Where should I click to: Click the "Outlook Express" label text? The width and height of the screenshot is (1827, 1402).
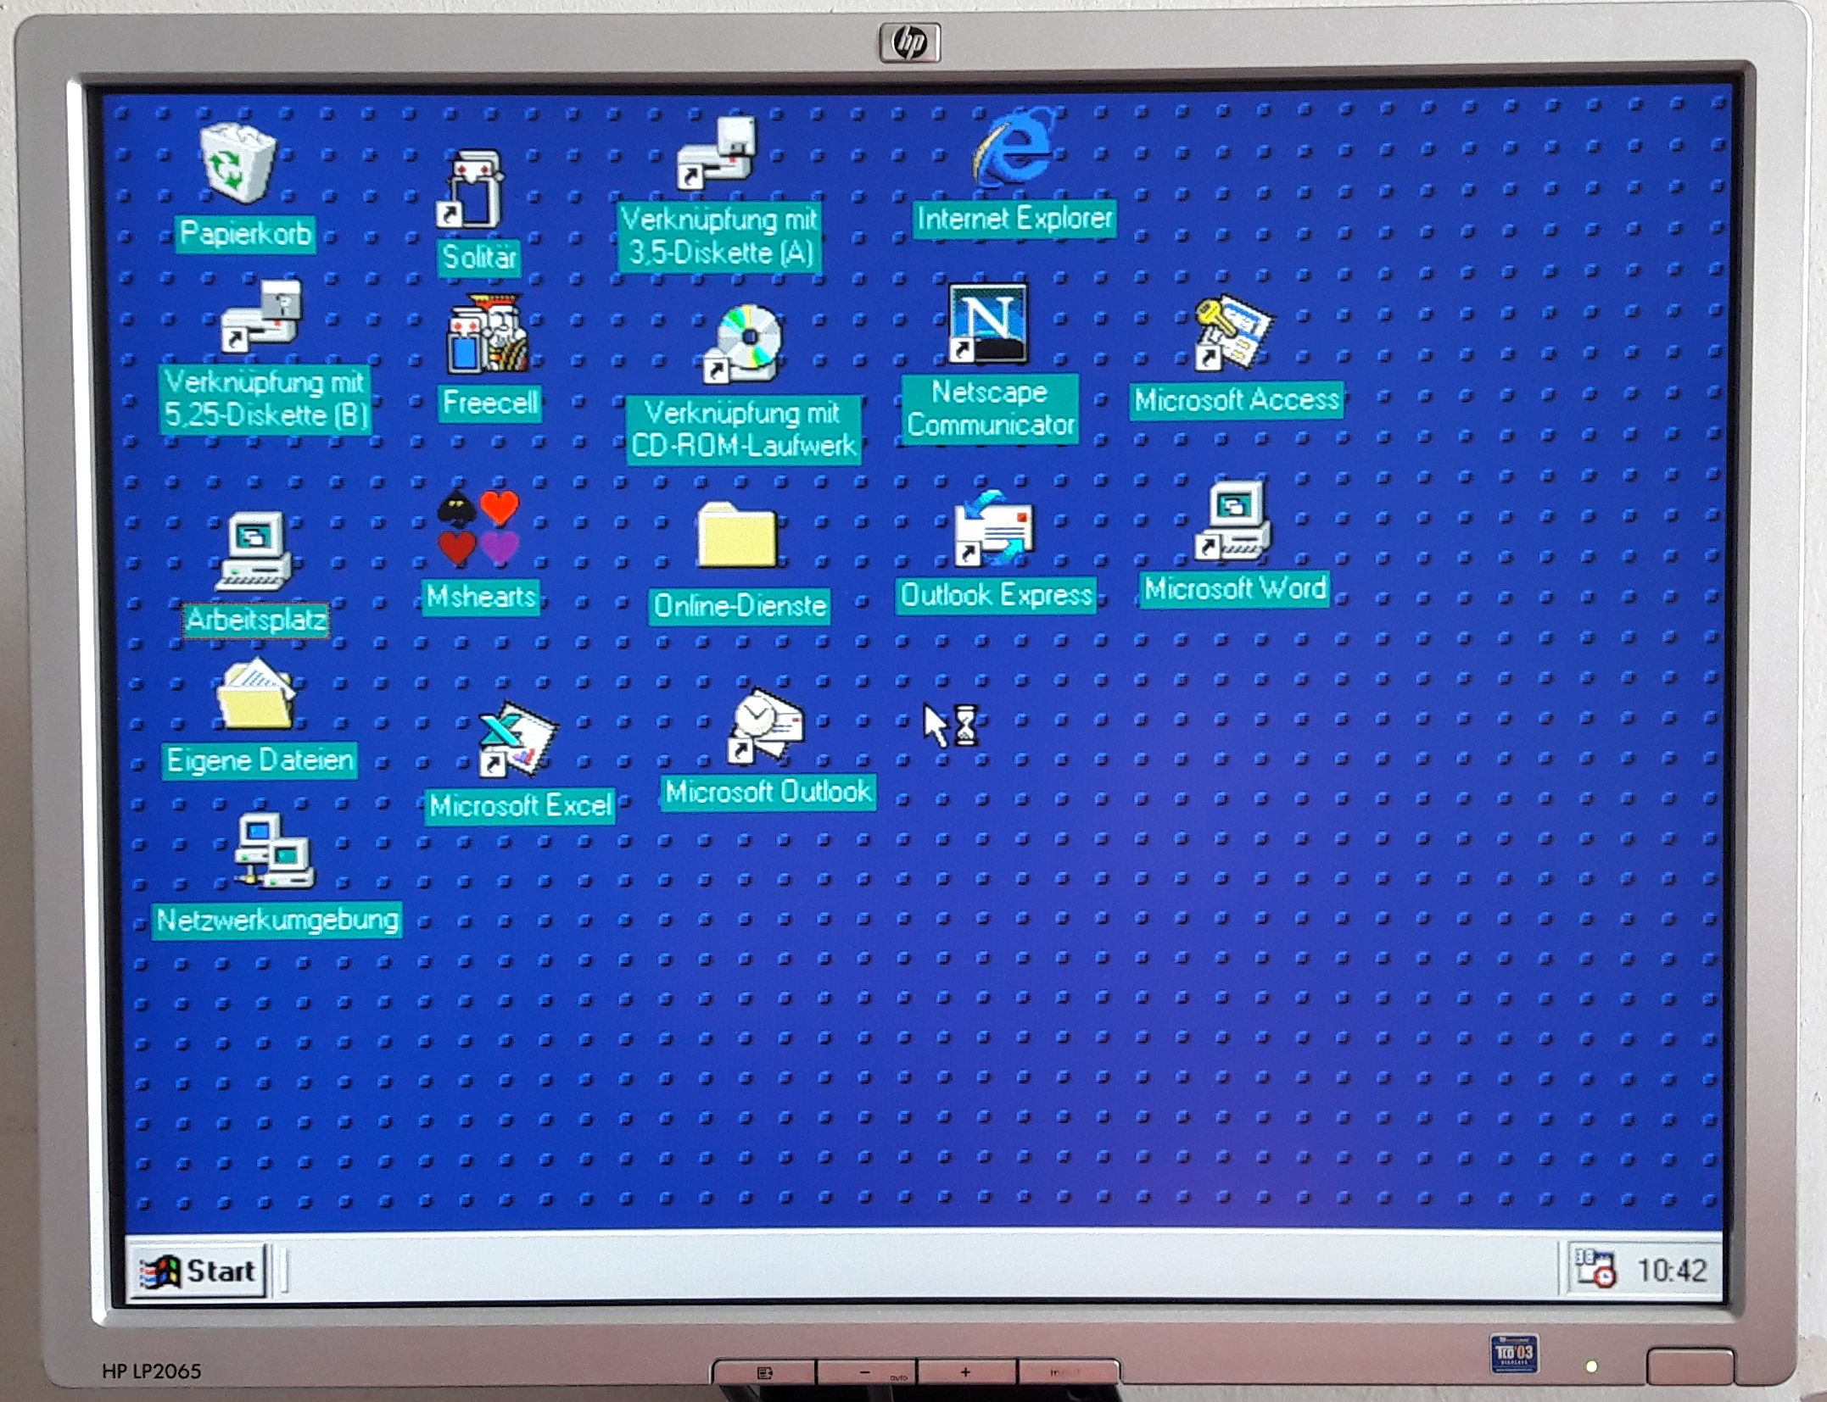coord(996,595)
